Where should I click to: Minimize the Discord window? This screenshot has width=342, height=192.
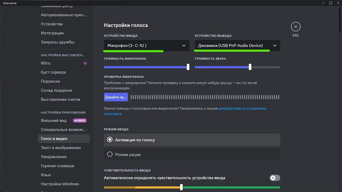click(323, 3)
